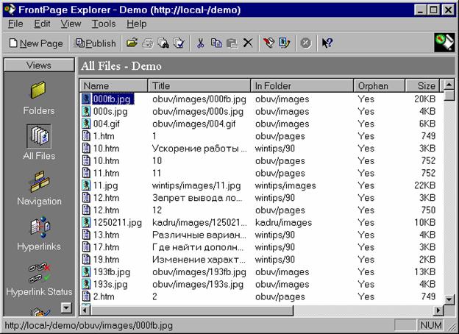Open the Hyperlinks view

(x=38, y=234)
